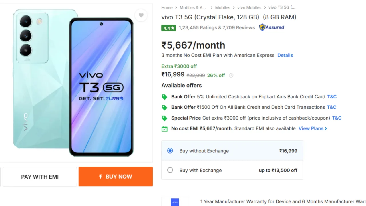Open Home in the breadcrumb
The width and height of the screenshot is (366, 206).
167,8
